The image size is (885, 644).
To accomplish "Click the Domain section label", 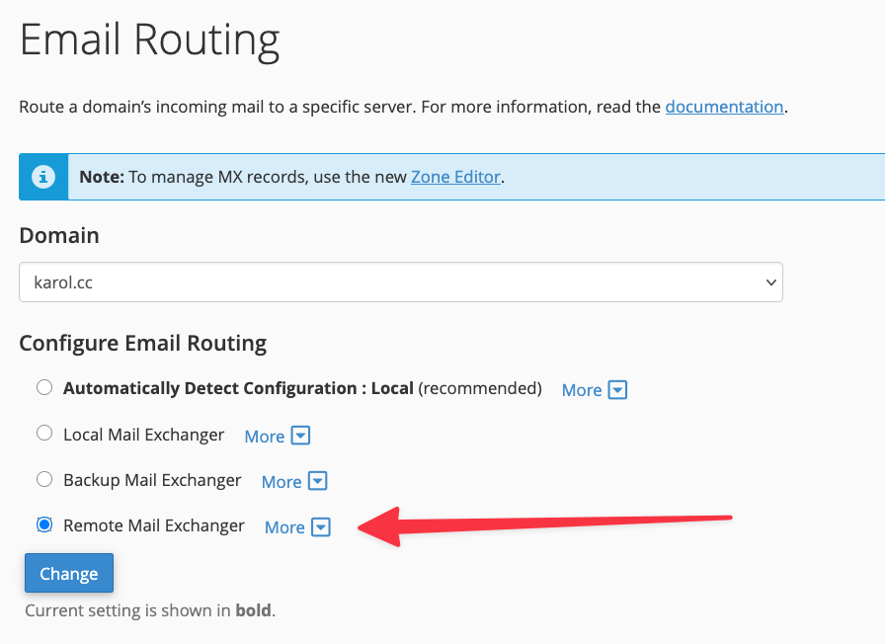I will (59, 235).
